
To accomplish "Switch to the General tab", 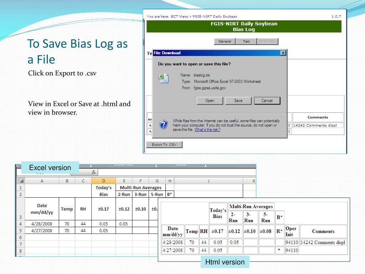I will 225,41.
